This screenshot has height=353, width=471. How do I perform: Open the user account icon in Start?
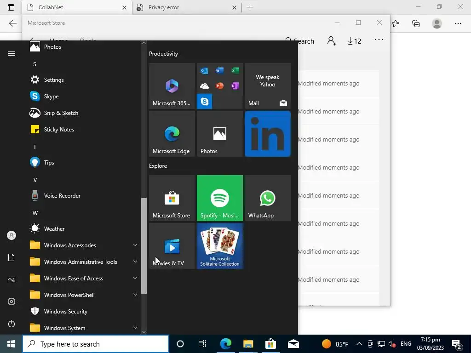click(11, 235)
